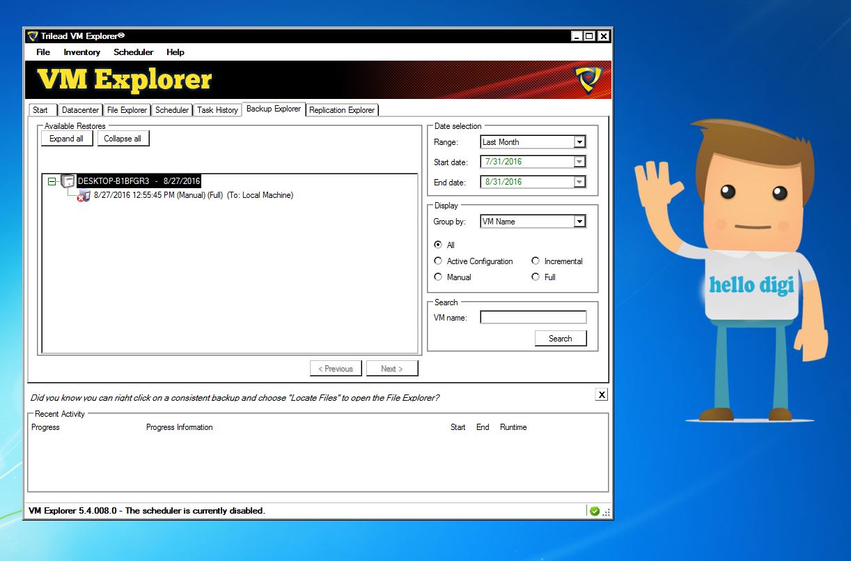This screenshot has height=561, width=851.
Task: Click the Trilead title bar app icon
Action: point(33,36)
